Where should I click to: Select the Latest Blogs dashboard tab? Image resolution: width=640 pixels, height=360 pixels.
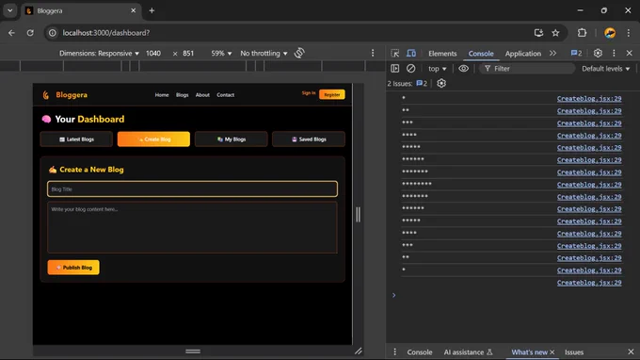(x=76, y=139)
